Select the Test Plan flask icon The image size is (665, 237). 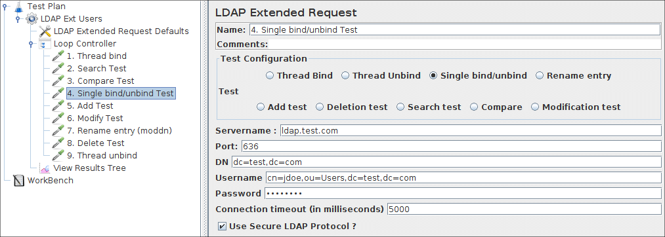point(18,7)
